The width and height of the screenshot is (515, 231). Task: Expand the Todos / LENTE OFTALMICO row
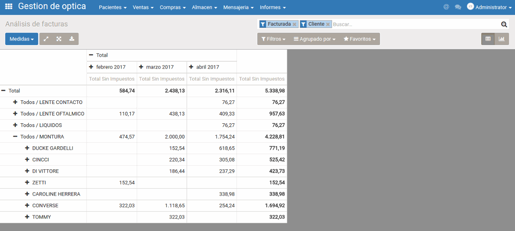coord(15,114)
